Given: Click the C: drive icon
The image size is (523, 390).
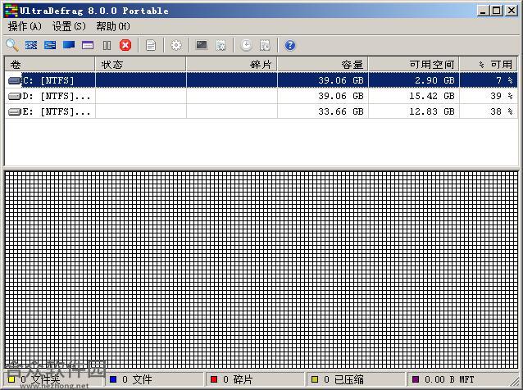Looking at the screenshot, I should click(x=15, y=80).
